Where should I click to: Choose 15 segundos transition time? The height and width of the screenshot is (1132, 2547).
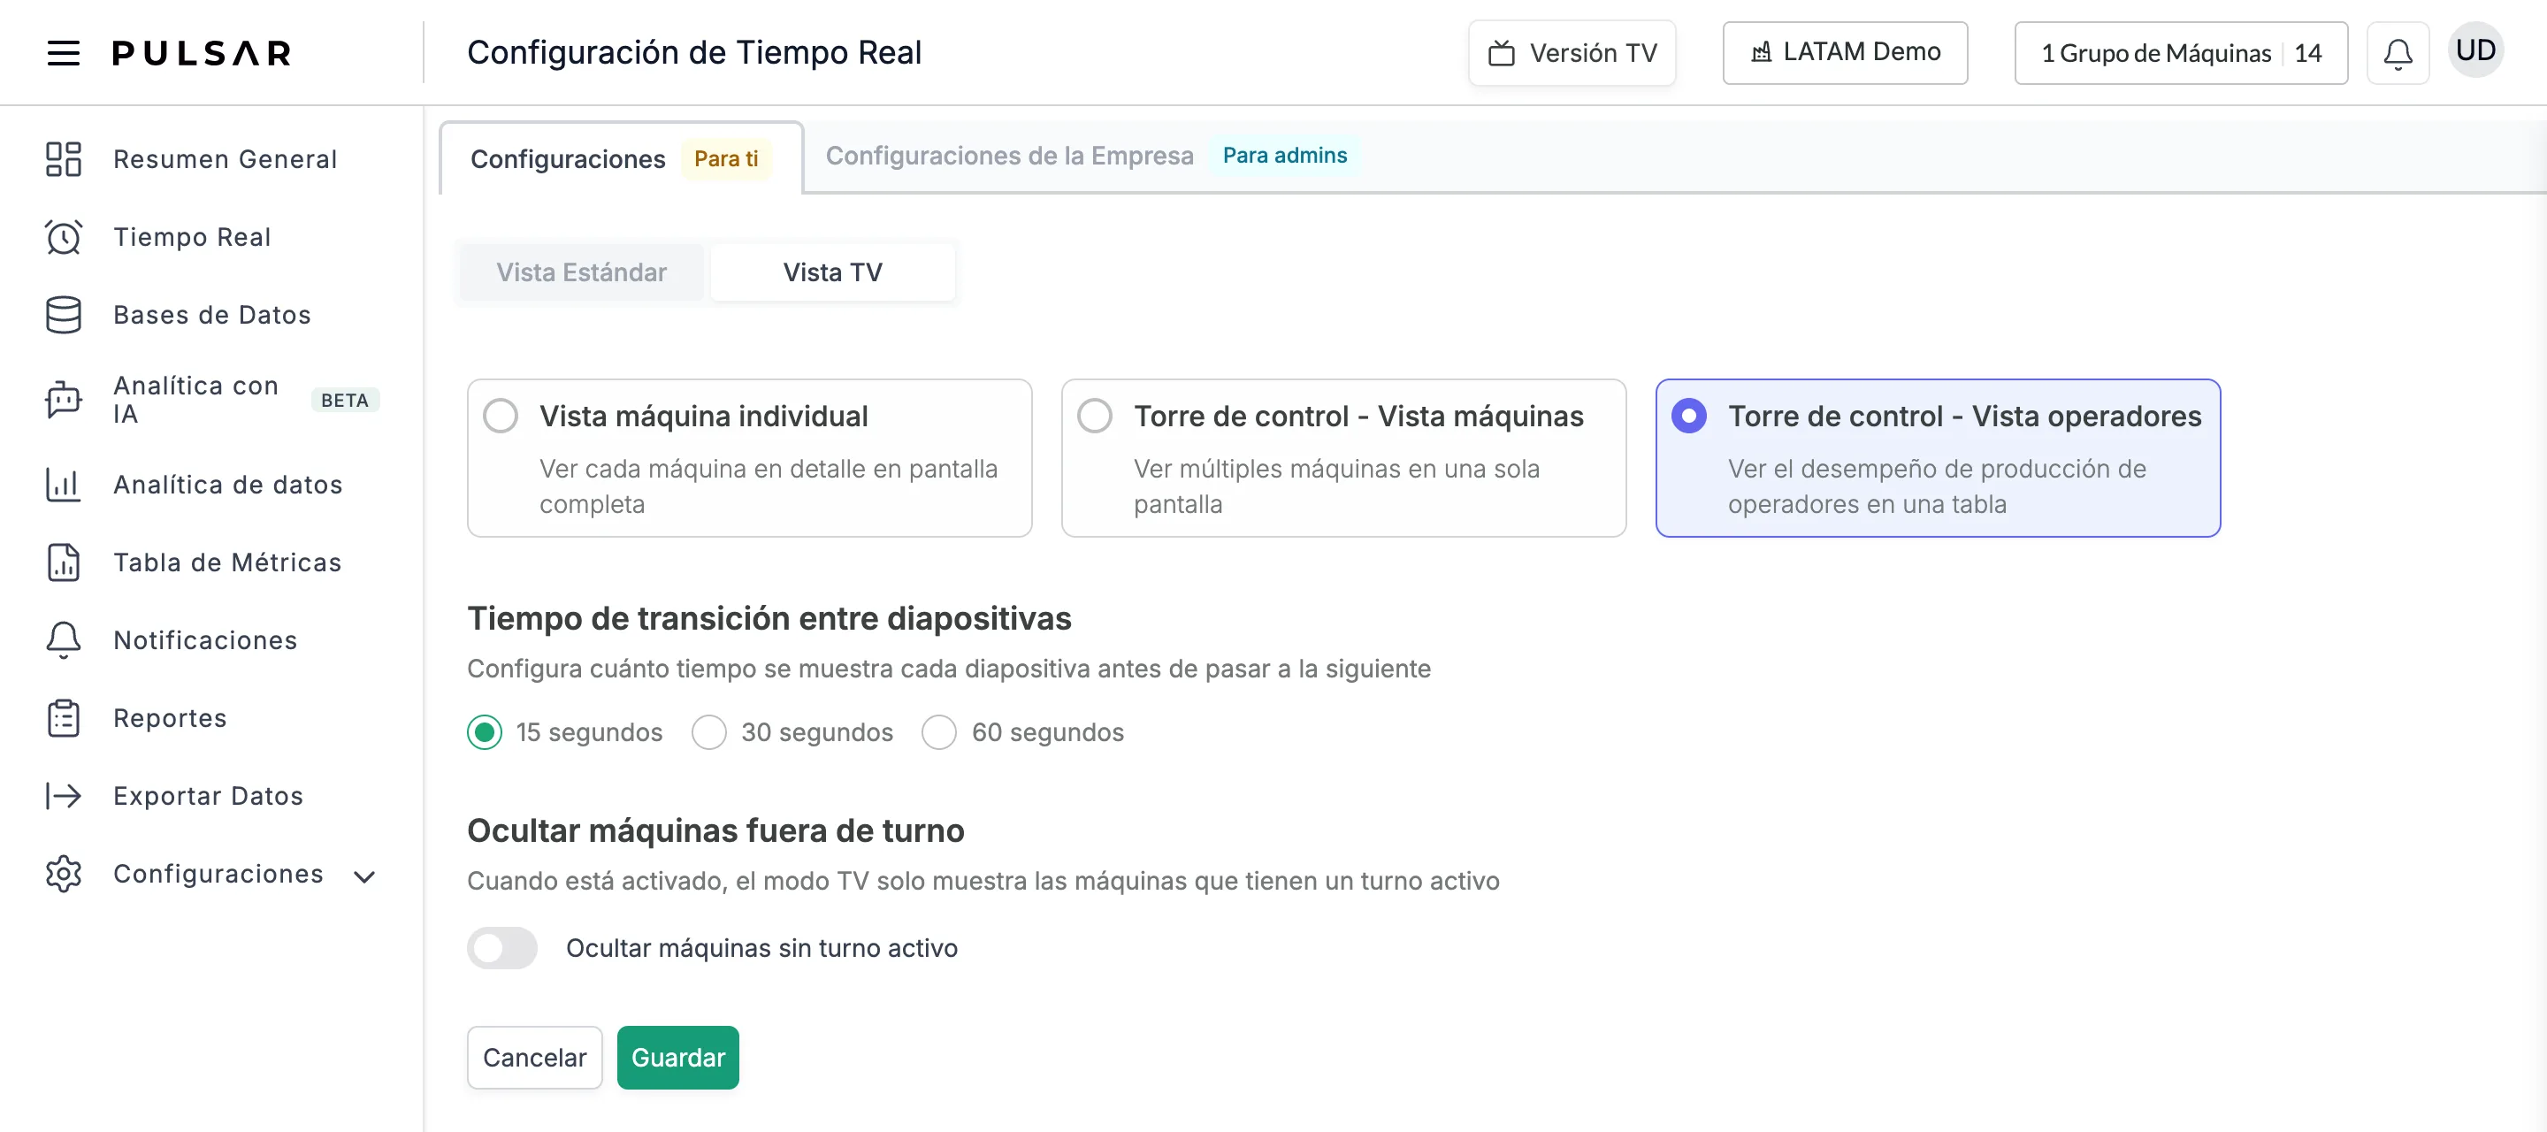point(485,732)
